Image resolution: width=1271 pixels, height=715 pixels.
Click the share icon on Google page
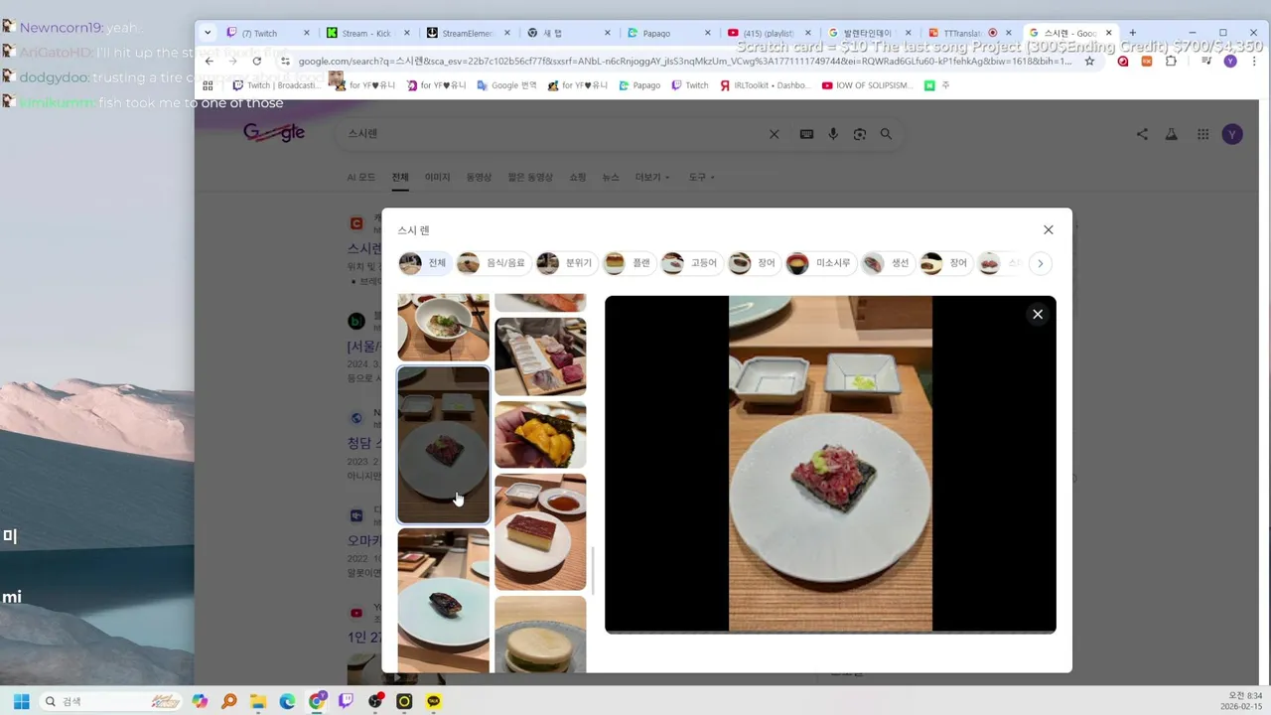1142,134
